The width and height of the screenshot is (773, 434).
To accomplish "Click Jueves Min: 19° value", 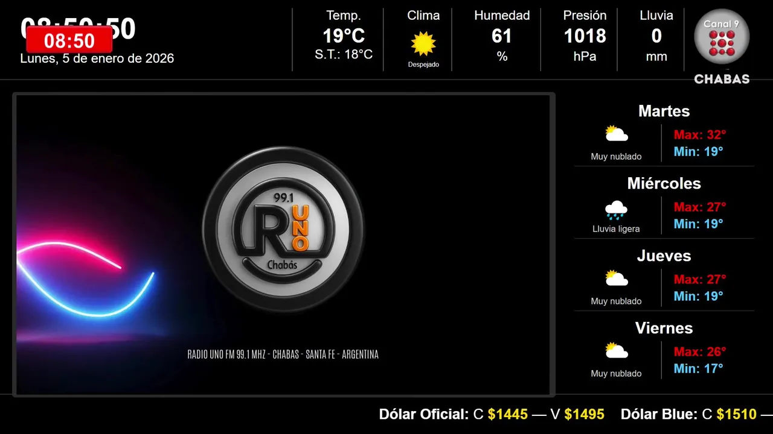I will point(698,296).
